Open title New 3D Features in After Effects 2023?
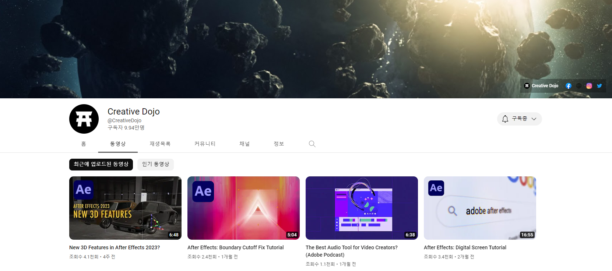 click(x=115, y=247)
